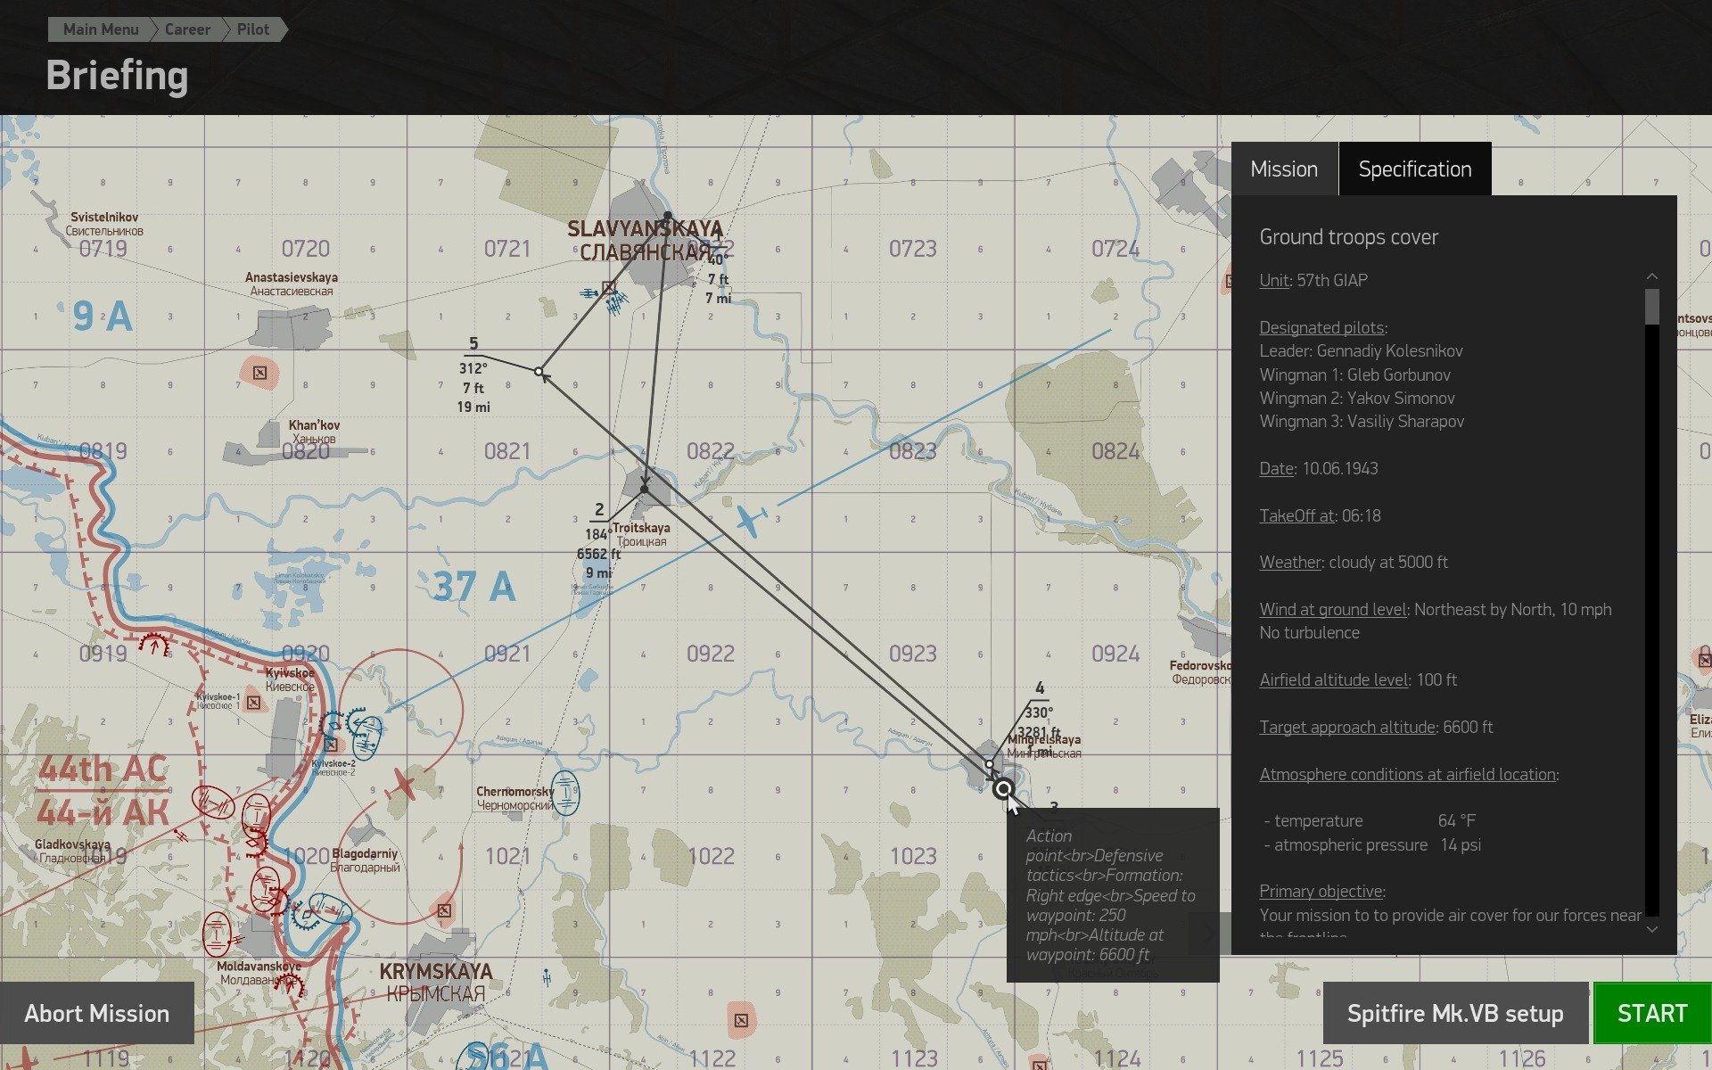Select the takeoff point at Slavyanskaya
1712x1070 pixels.
click(668, 216)
